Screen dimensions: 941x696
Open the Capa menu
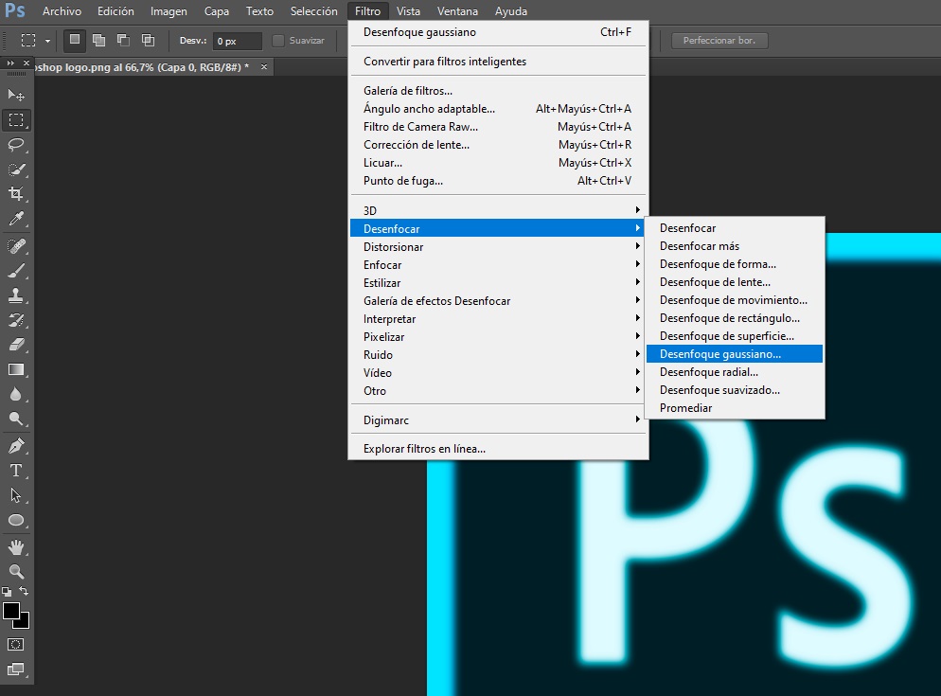click(217, 10)
